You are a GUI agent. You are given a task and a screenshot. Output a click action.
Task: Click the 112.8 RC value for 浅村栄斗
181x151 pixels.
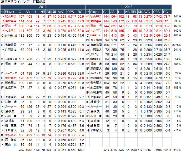pos(167,21)
